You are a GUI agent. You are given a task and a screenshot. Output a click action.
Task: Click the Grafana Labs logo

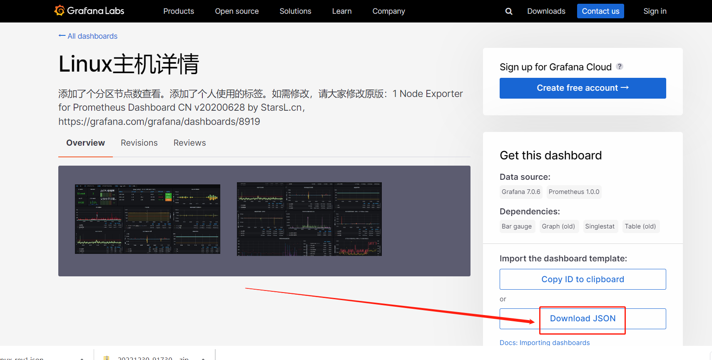(89, 11)
